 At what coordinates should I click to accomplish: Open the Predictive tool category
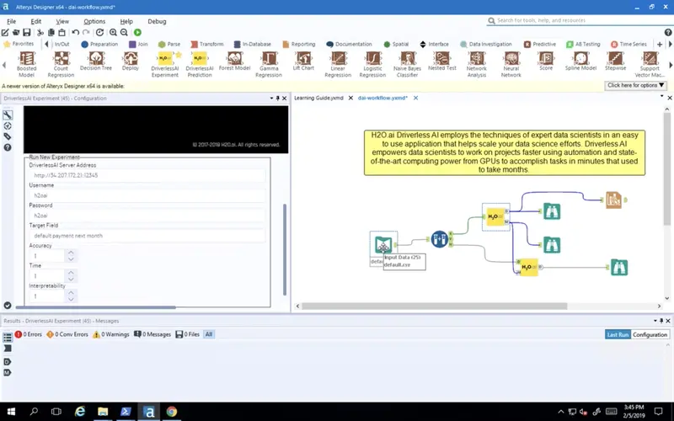(540, 44)
